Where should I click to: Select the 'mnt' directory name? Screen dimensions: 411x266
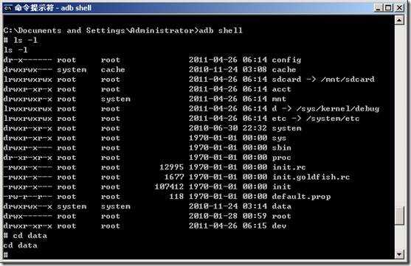click(279, 99)
